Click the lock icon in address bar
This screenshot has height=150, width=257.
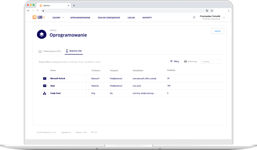(43, 11)
